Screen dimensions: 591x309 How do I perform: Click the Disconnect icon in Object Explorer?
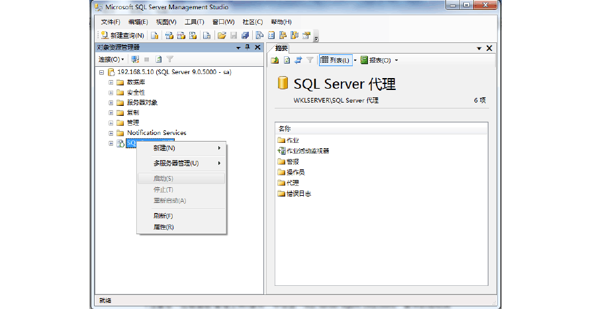[135, 59]
